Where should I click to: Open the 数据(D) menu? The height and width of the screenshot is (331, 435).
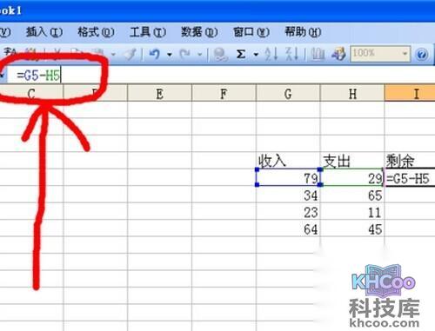pos(199,32)
